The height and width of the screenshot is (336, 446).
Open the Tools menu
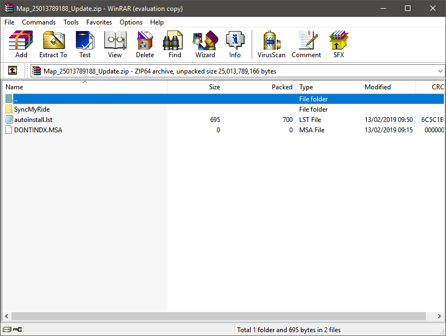(71, 22)
